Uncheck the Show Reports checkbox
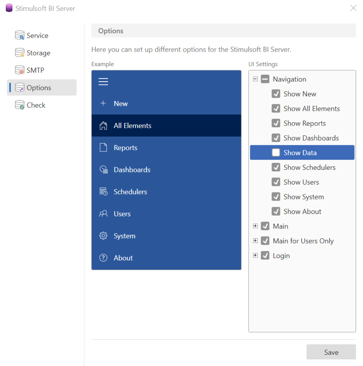The height and width of the screenshot is (366, 363). point(276,123)
